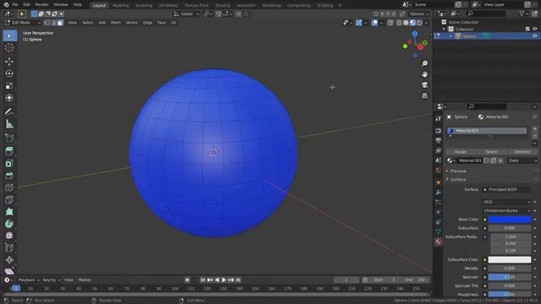Select the Loop Cut tool
Viewport: 541px width, 304px height.
click(9, 187)
